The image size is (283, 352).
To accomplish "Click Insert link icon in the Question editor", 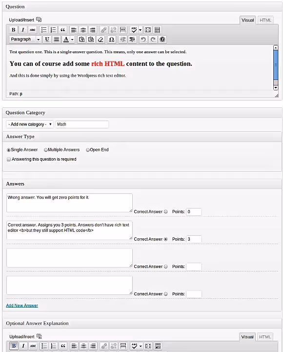I will pyautogui.click(x=103, y=30).
